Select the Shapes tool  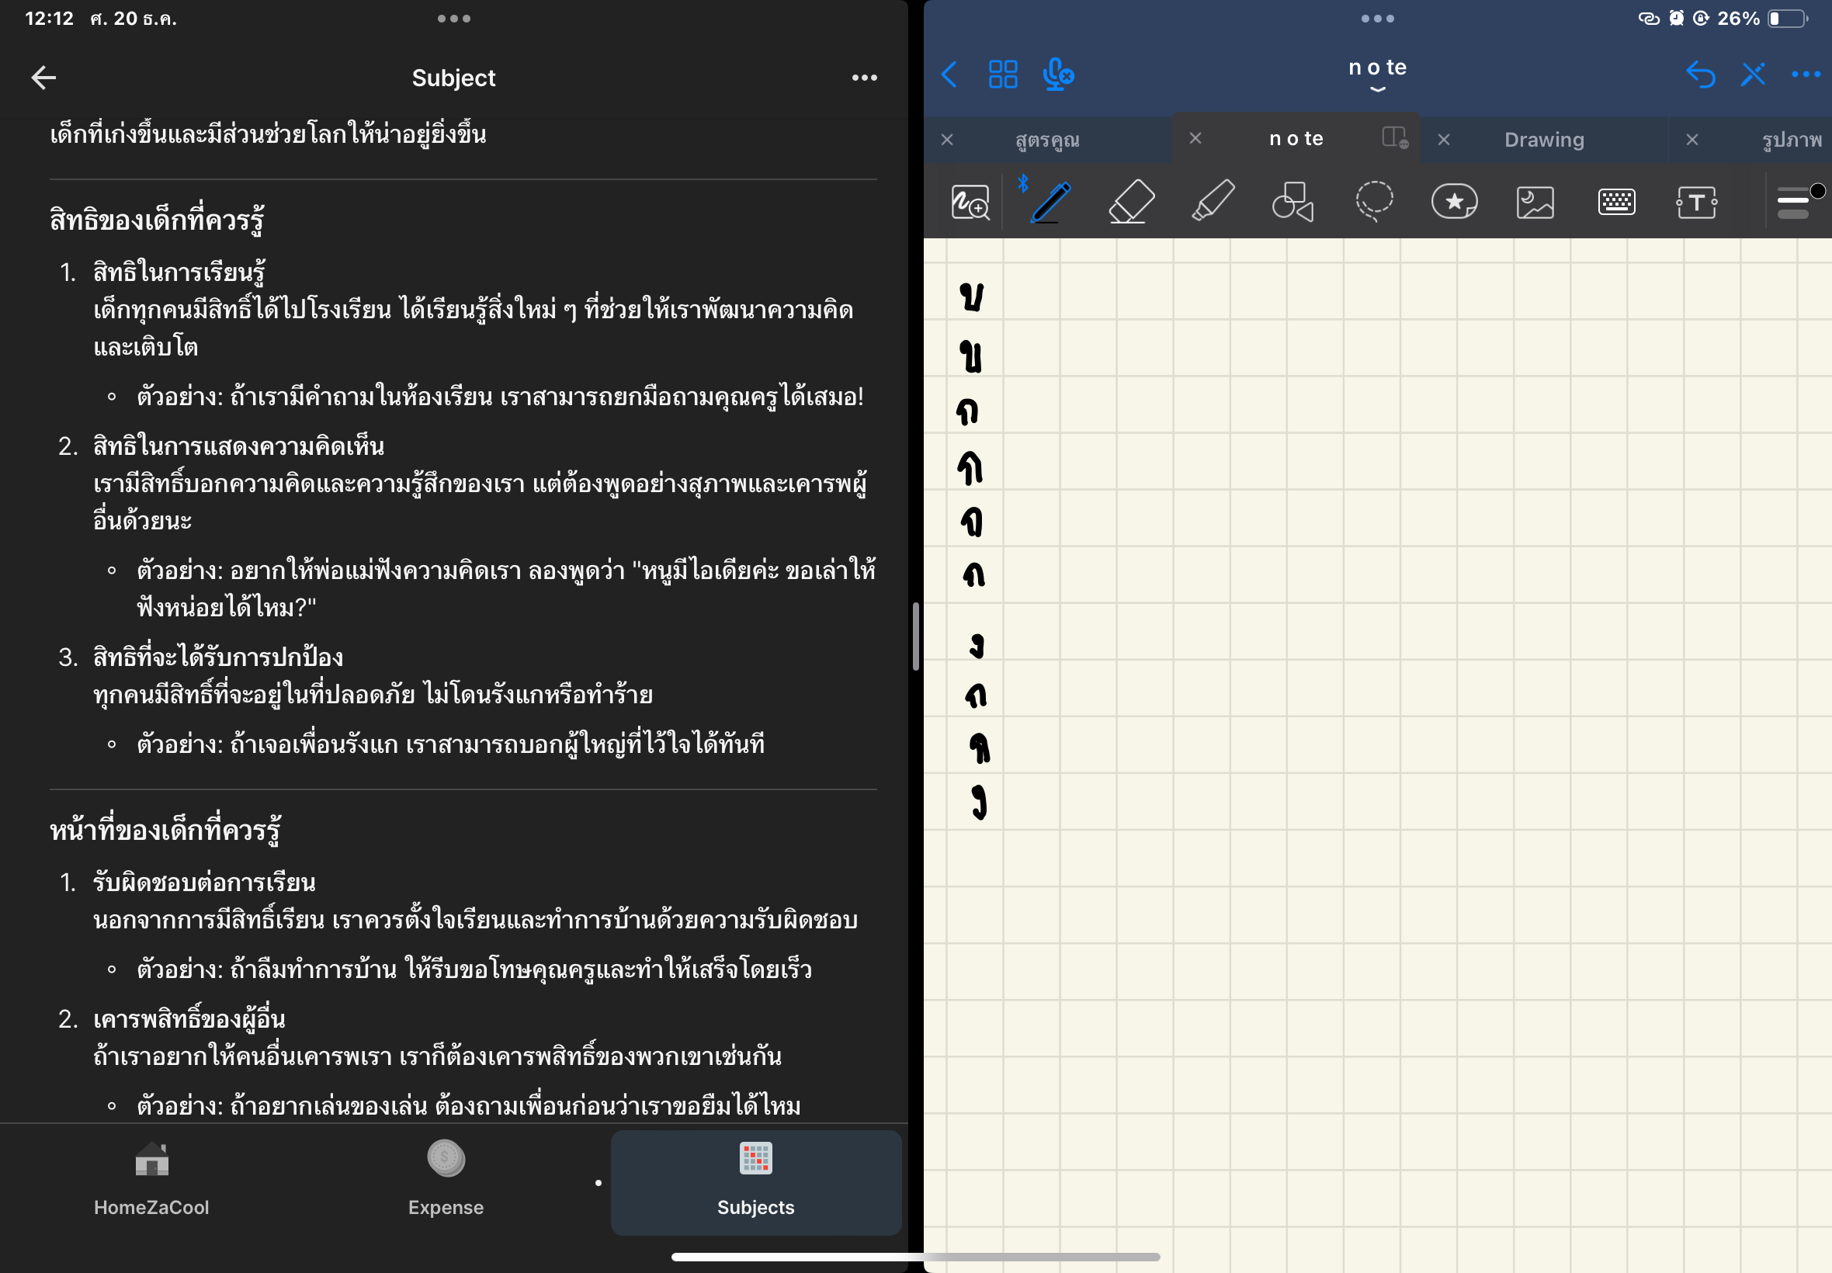click(x=1292, y=202)
